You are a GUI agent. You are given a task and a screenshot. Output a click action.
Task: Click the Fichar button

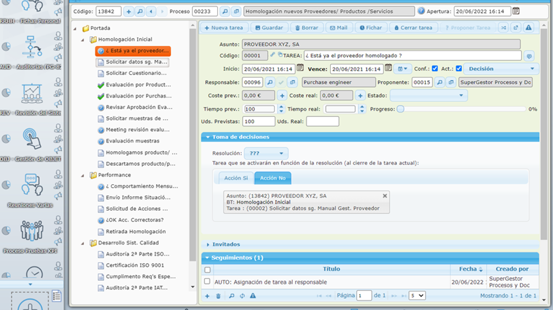pos(371,28)
